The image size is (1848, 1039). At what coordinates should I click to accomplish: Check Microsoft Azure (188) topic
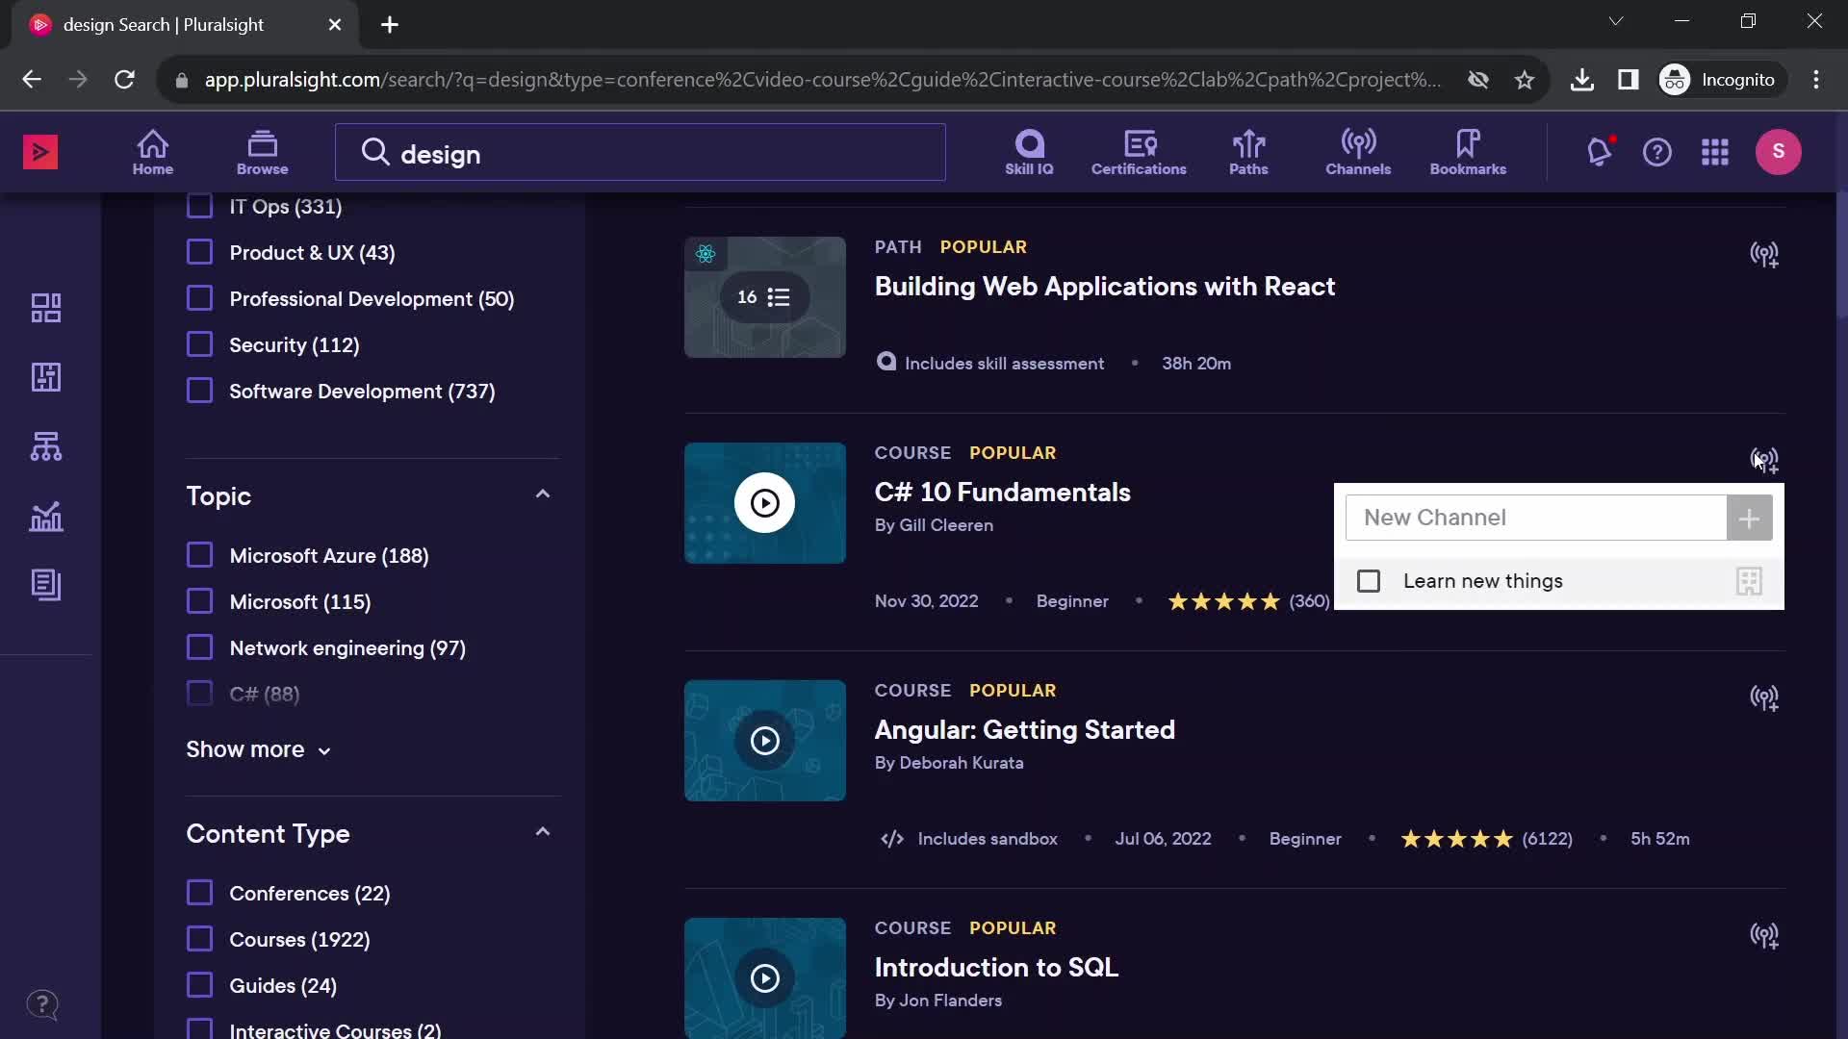[x=199, y=555]
